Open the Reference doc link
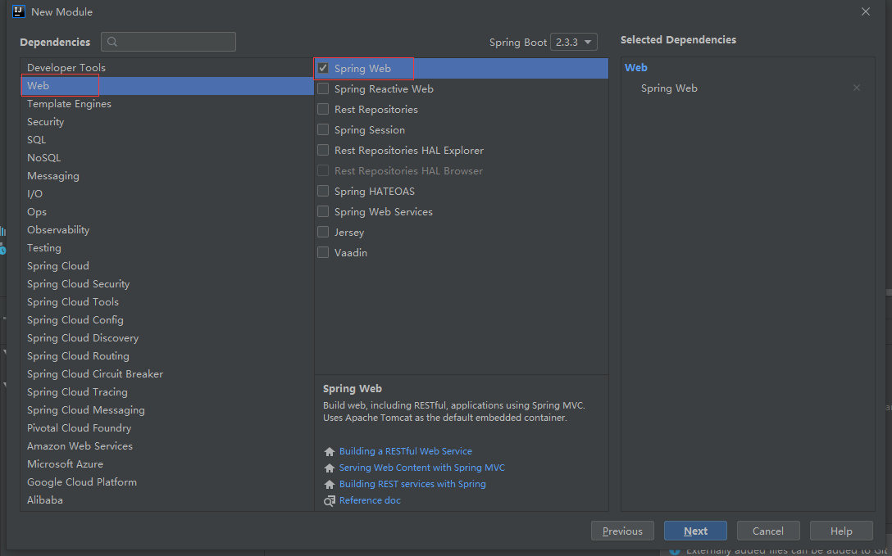The width and height of the screenshot is (892, 556). point(370,500)
